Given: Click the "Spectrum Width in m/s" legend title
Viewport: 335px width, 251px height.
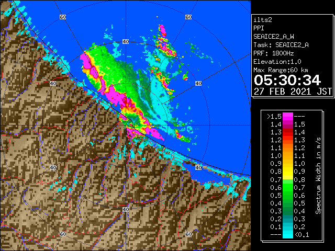Looking at the screenshot, I should (x=318, y=176).
